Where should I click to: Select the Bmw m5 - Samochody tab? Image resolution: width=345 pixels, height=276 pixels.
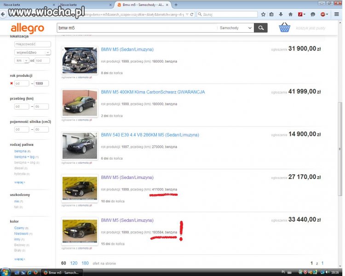pos(143,5)
